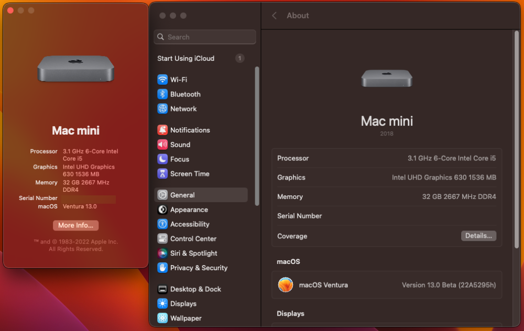Focus the Search field in System Settings
Screen dimensions: 524x331
(205, 37)
